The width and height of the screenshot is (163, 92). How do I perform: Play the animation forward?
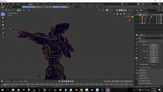69,81
